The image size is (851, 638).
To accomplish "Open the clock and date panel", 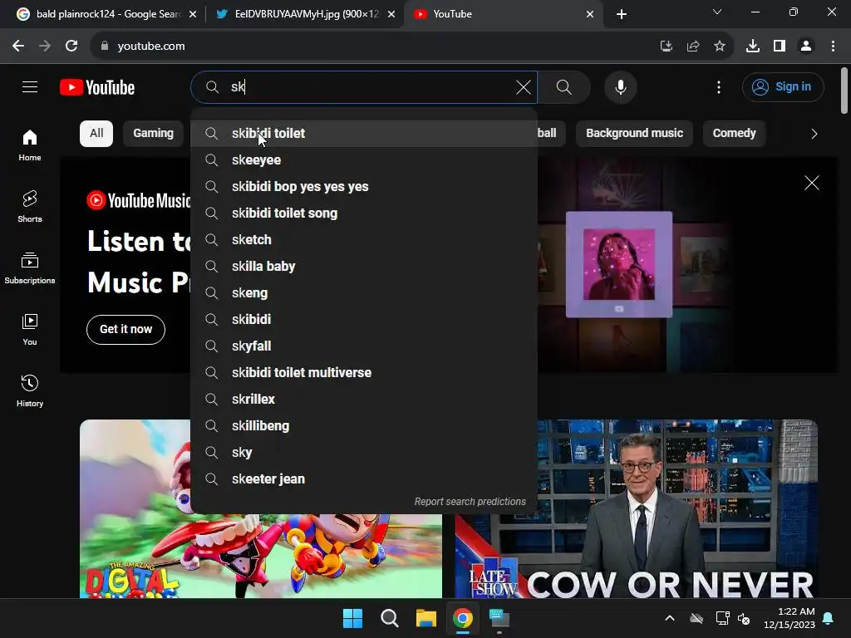I will [x=790, y=618].
